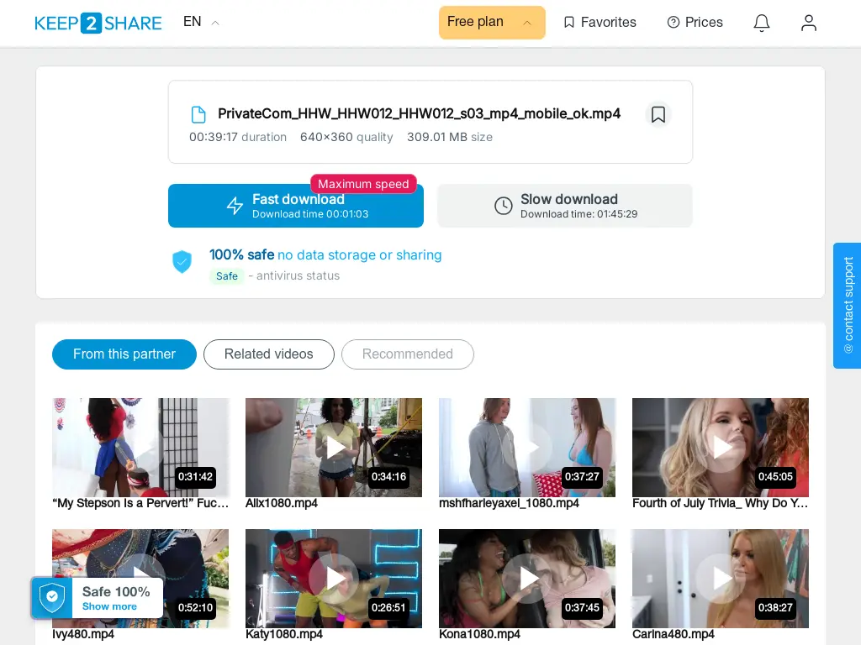The height and width of the screenshot is (645, 861).
Task: Start the Slow download
Action: click(x=564, y=206)
